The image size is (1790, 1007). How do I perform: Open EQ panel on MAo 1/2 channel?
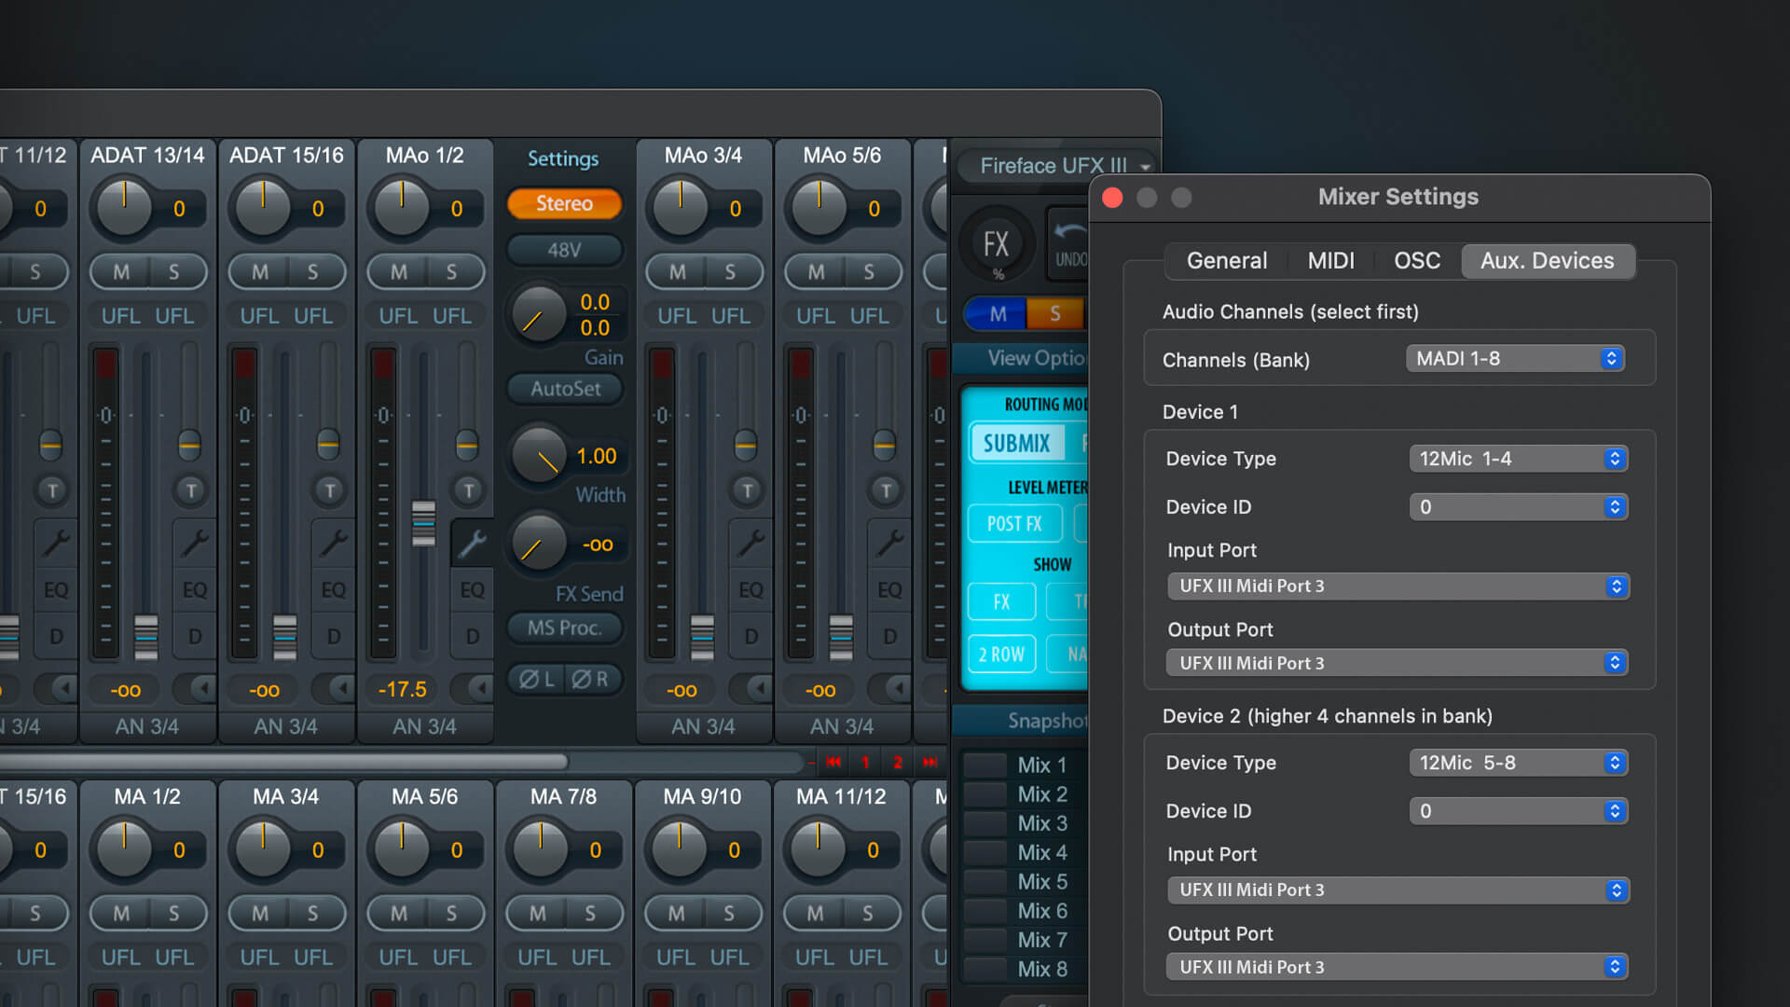(473, 590)
